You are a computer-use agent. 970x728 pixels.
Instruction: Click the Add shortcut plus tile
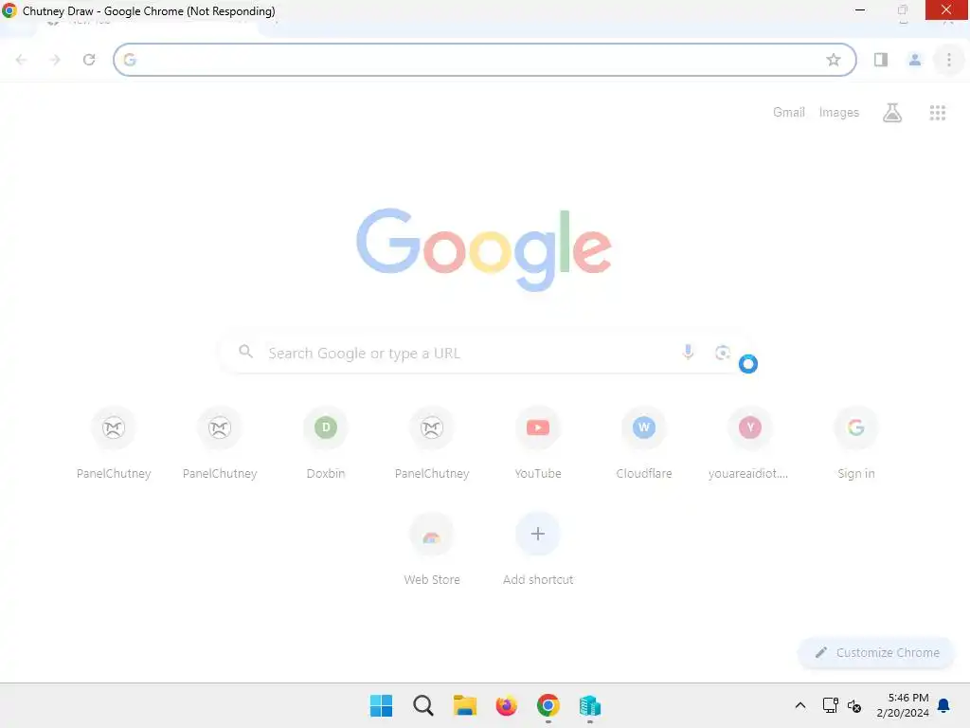[538, 549]
